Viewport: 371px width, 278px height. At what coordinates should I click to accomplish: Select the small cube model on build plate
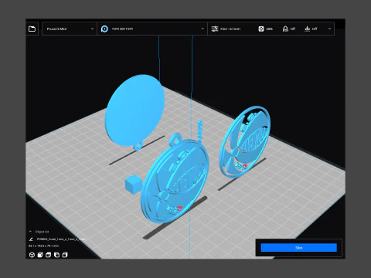[133, 184]
